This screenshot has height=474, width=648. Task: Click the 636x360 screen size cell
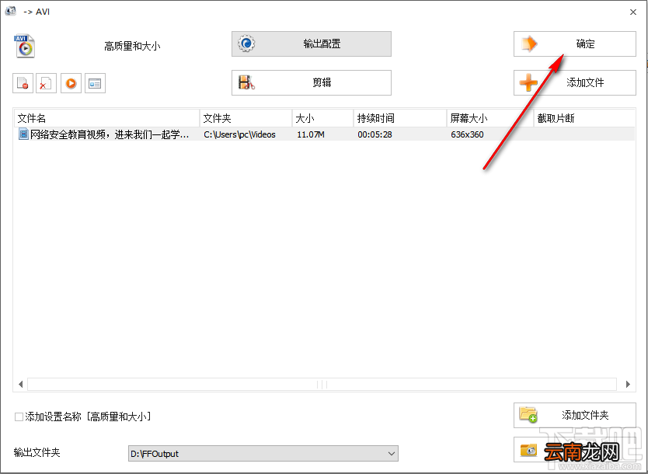(467, 134)
